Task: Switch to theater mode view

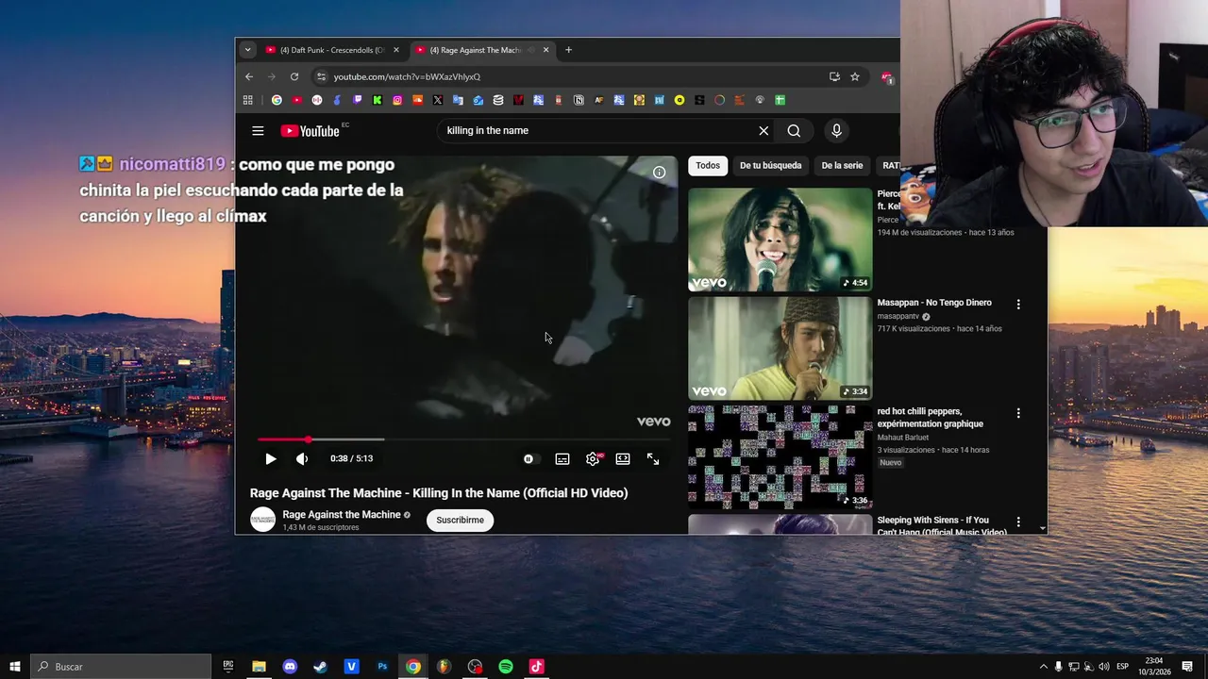Action: click(x=623, y=459)
